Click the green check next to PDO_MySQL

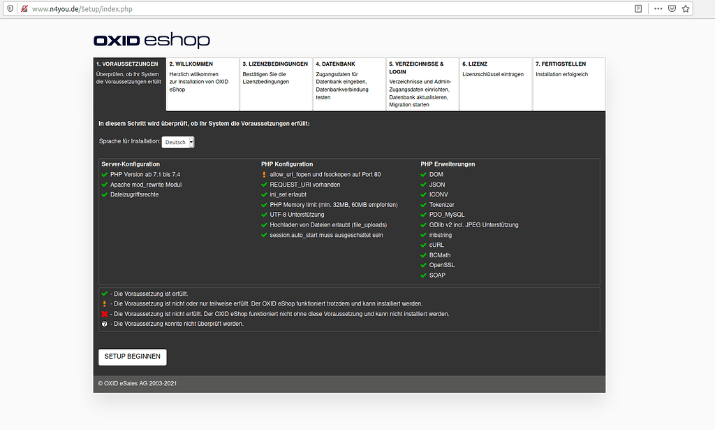click(x=423, y=215)
